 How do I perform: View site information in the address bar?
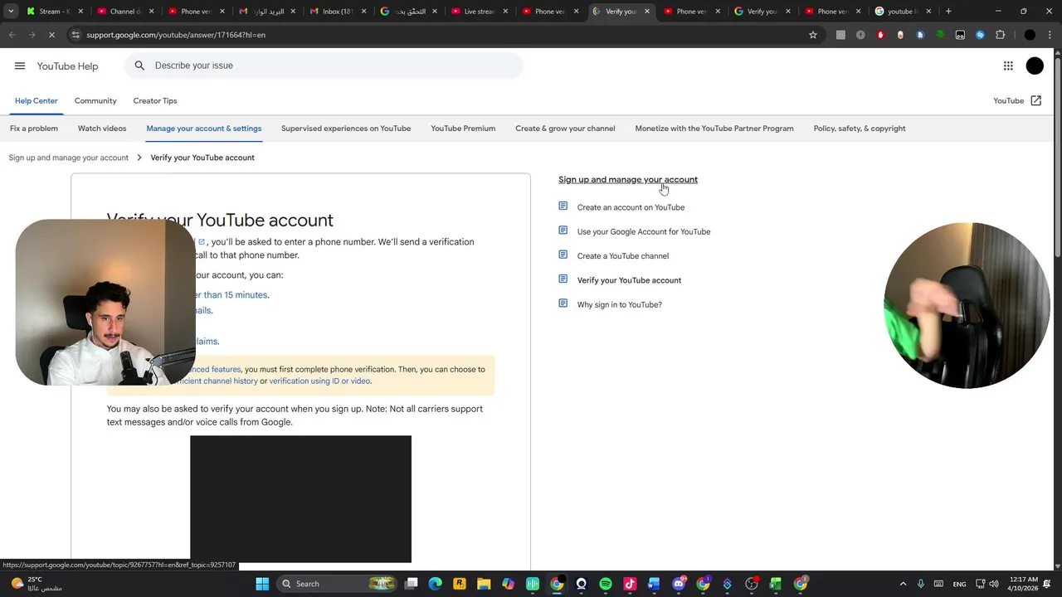coord(76,35)
